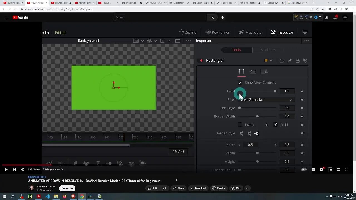Click the Download button
The height and width of the screenshot is (200, 356).
point(198,188)
